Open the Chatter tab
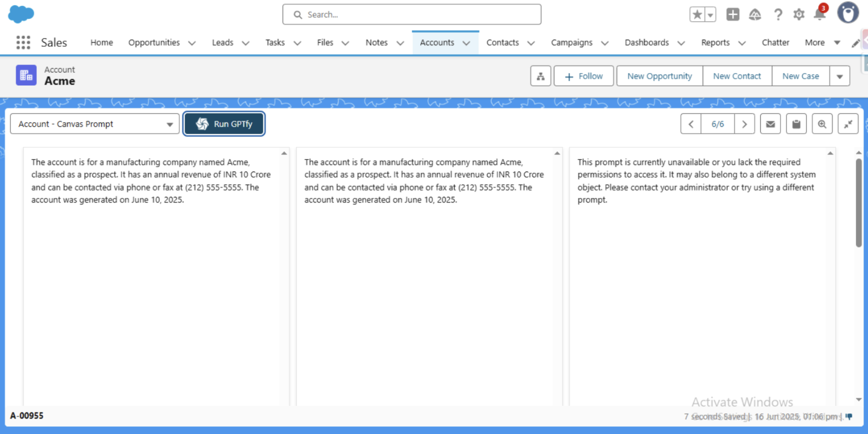 click(x=775, y=43)
